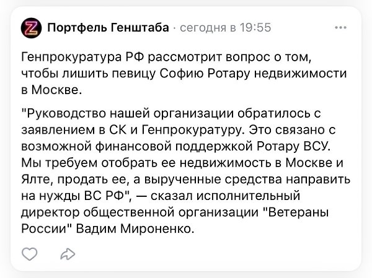Share the post using the arrow icon
This screenshot has height=278, width=372.
[x=68, y=254]
